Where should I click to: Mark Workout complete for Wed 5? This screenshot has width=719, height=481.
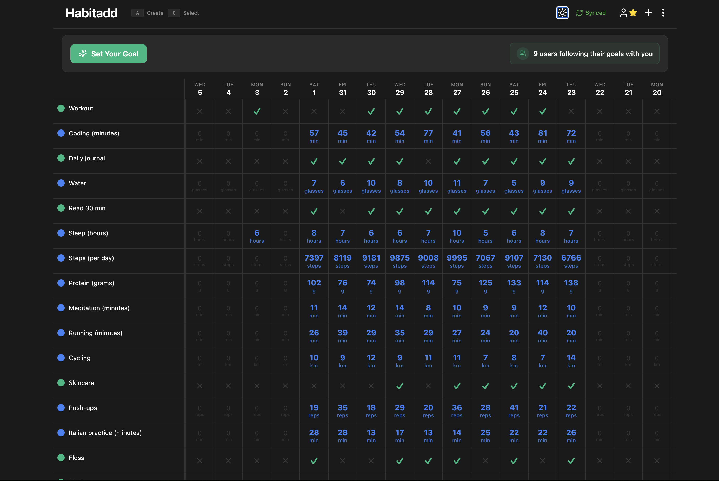click(x=199, y=111)
